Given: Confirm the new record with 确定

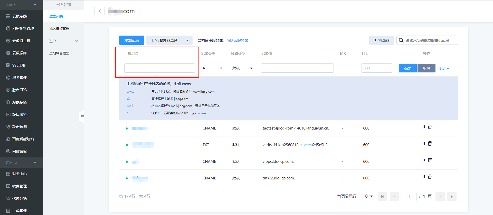Looking at the screenshot, I should (x=407, y=68).
